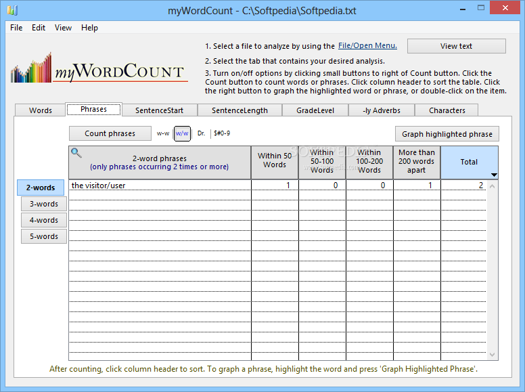Toggle the w/w slash-separated words option
This screenshot has width=525, height=392.
(182, 133)
